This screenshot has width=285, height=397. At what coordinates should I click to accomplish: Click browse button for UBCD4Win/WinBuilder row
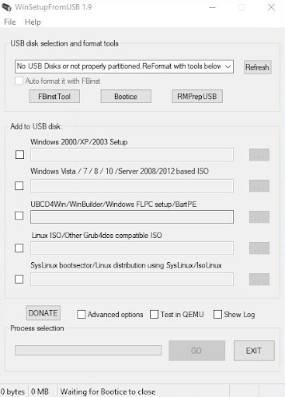pos(259,217)
